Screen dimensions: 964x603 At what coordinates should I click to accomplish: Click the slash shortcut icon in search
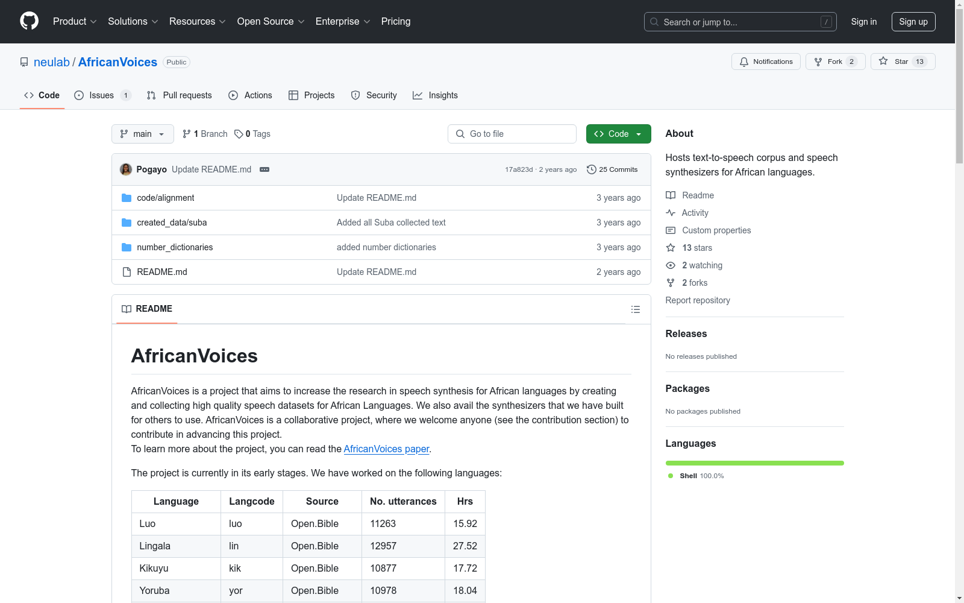pos(826,22)
